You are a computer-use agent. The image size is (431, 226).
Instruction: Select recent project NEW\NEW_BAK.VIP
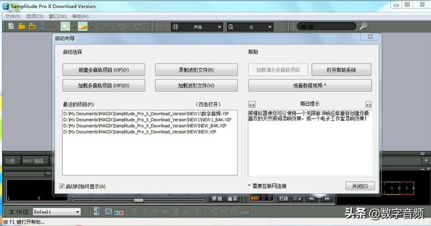coord(145,126)
